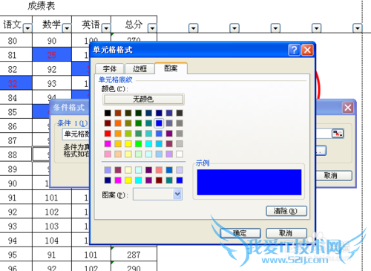The height and width of the screenshot is (271, 371).
Task: Switch to the 字体 tab
Action: [110, 69]
